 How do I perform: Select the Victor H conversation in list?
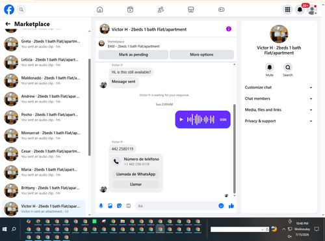point(44,208)
